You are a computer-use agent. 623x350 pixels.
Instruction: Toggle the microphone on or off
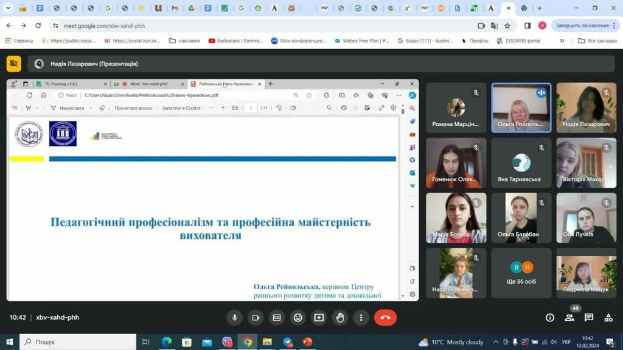tap(234, 317)
